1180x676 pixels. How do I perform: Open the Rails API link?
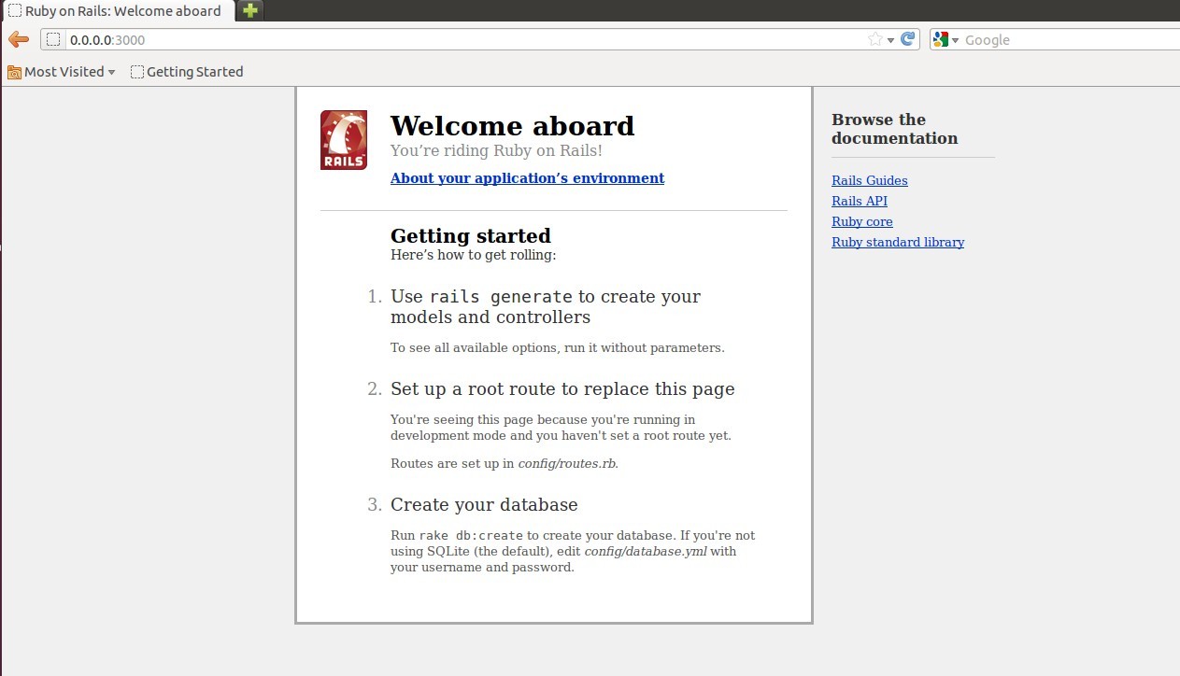(x=860, y=202)
